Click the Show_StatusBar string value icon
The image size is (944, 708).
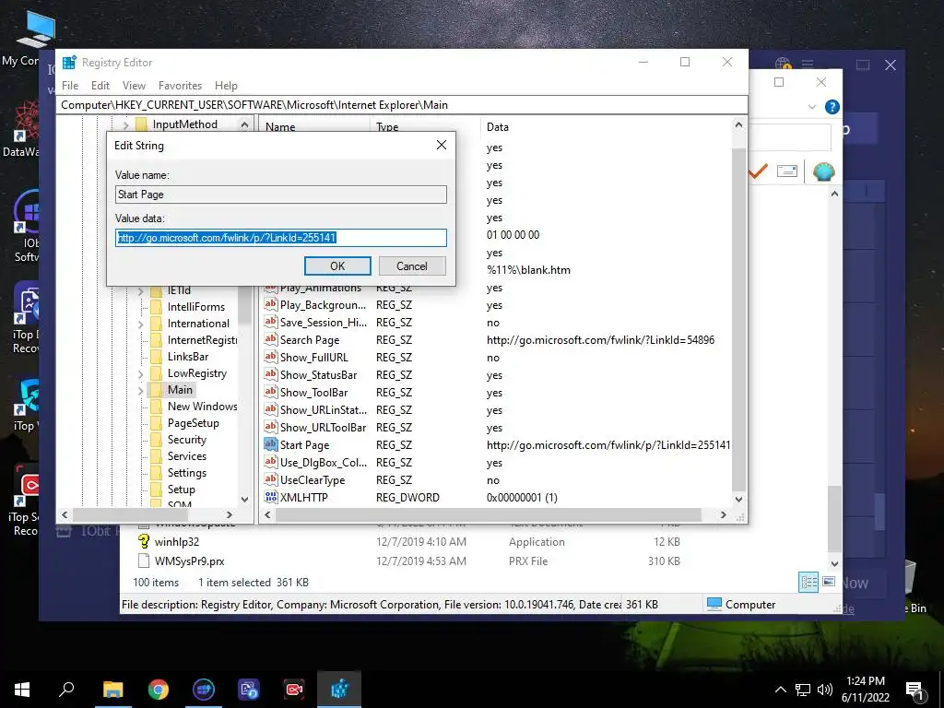pyautogui.click(x=271, y=374)
